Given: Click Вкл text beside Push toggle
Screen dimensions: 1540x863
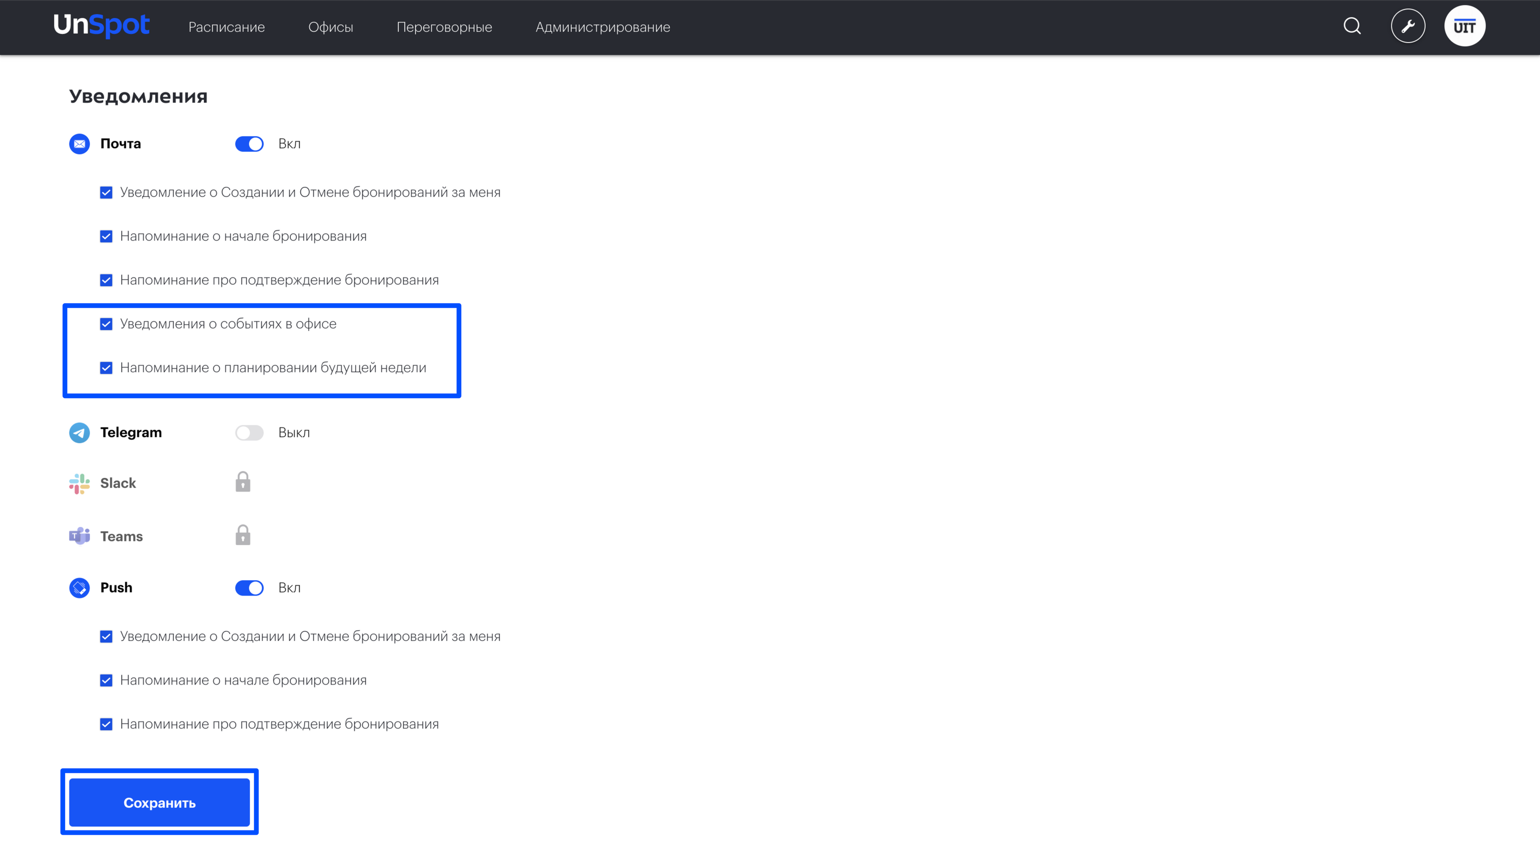Looking at the screenshot, I should [290, 588].
